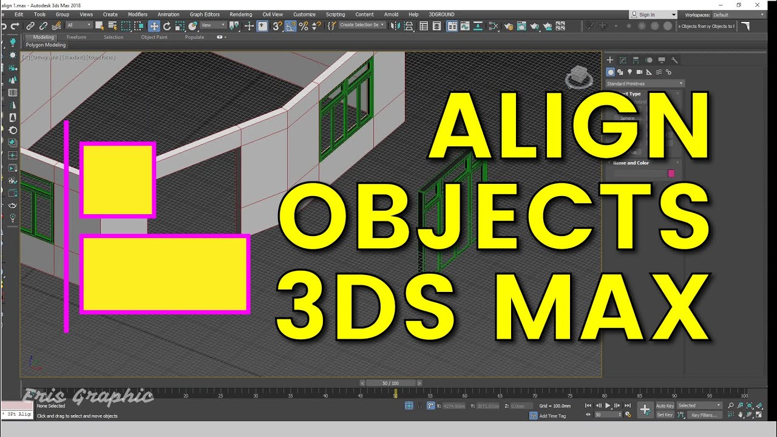Collapse the Name and Color rollout

click(631, 163)
